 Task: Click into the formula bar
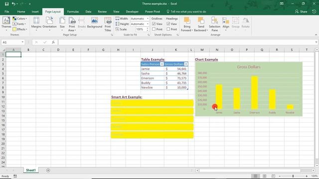pyautogui.click(x=186, y=42)
